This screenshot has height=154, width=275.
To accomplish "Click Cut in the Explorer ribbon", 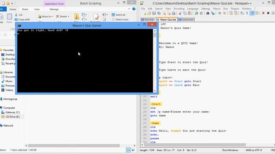I will click(x=19, y=15).
